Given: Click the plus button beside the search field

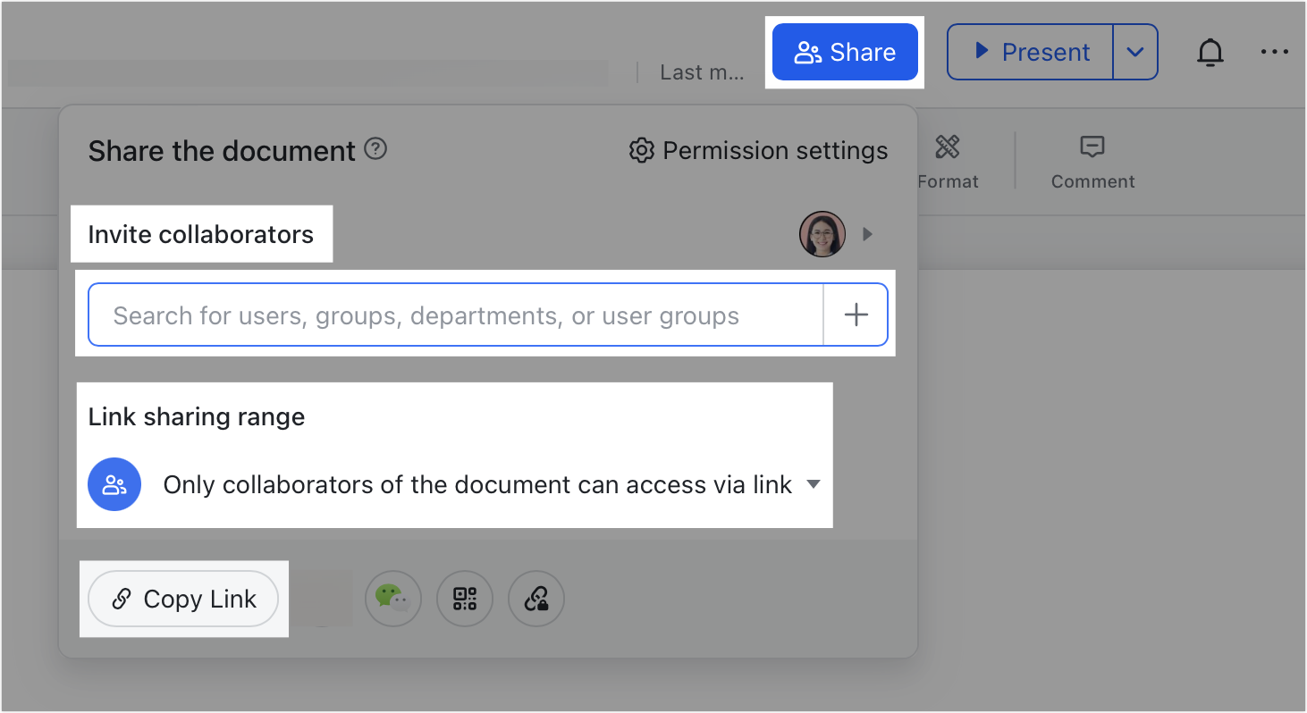Looking at the screenshot, I should pyautogui.click(x=856, y=315).
